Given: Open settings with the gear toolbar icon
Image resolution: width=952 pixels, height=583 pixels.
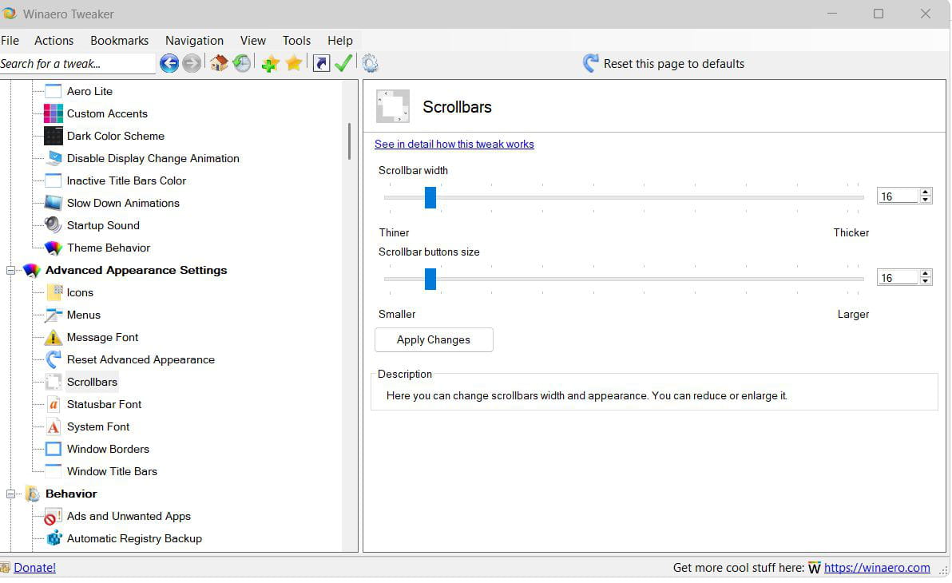Looking at the screenshot, I should [x=370, y=63].
